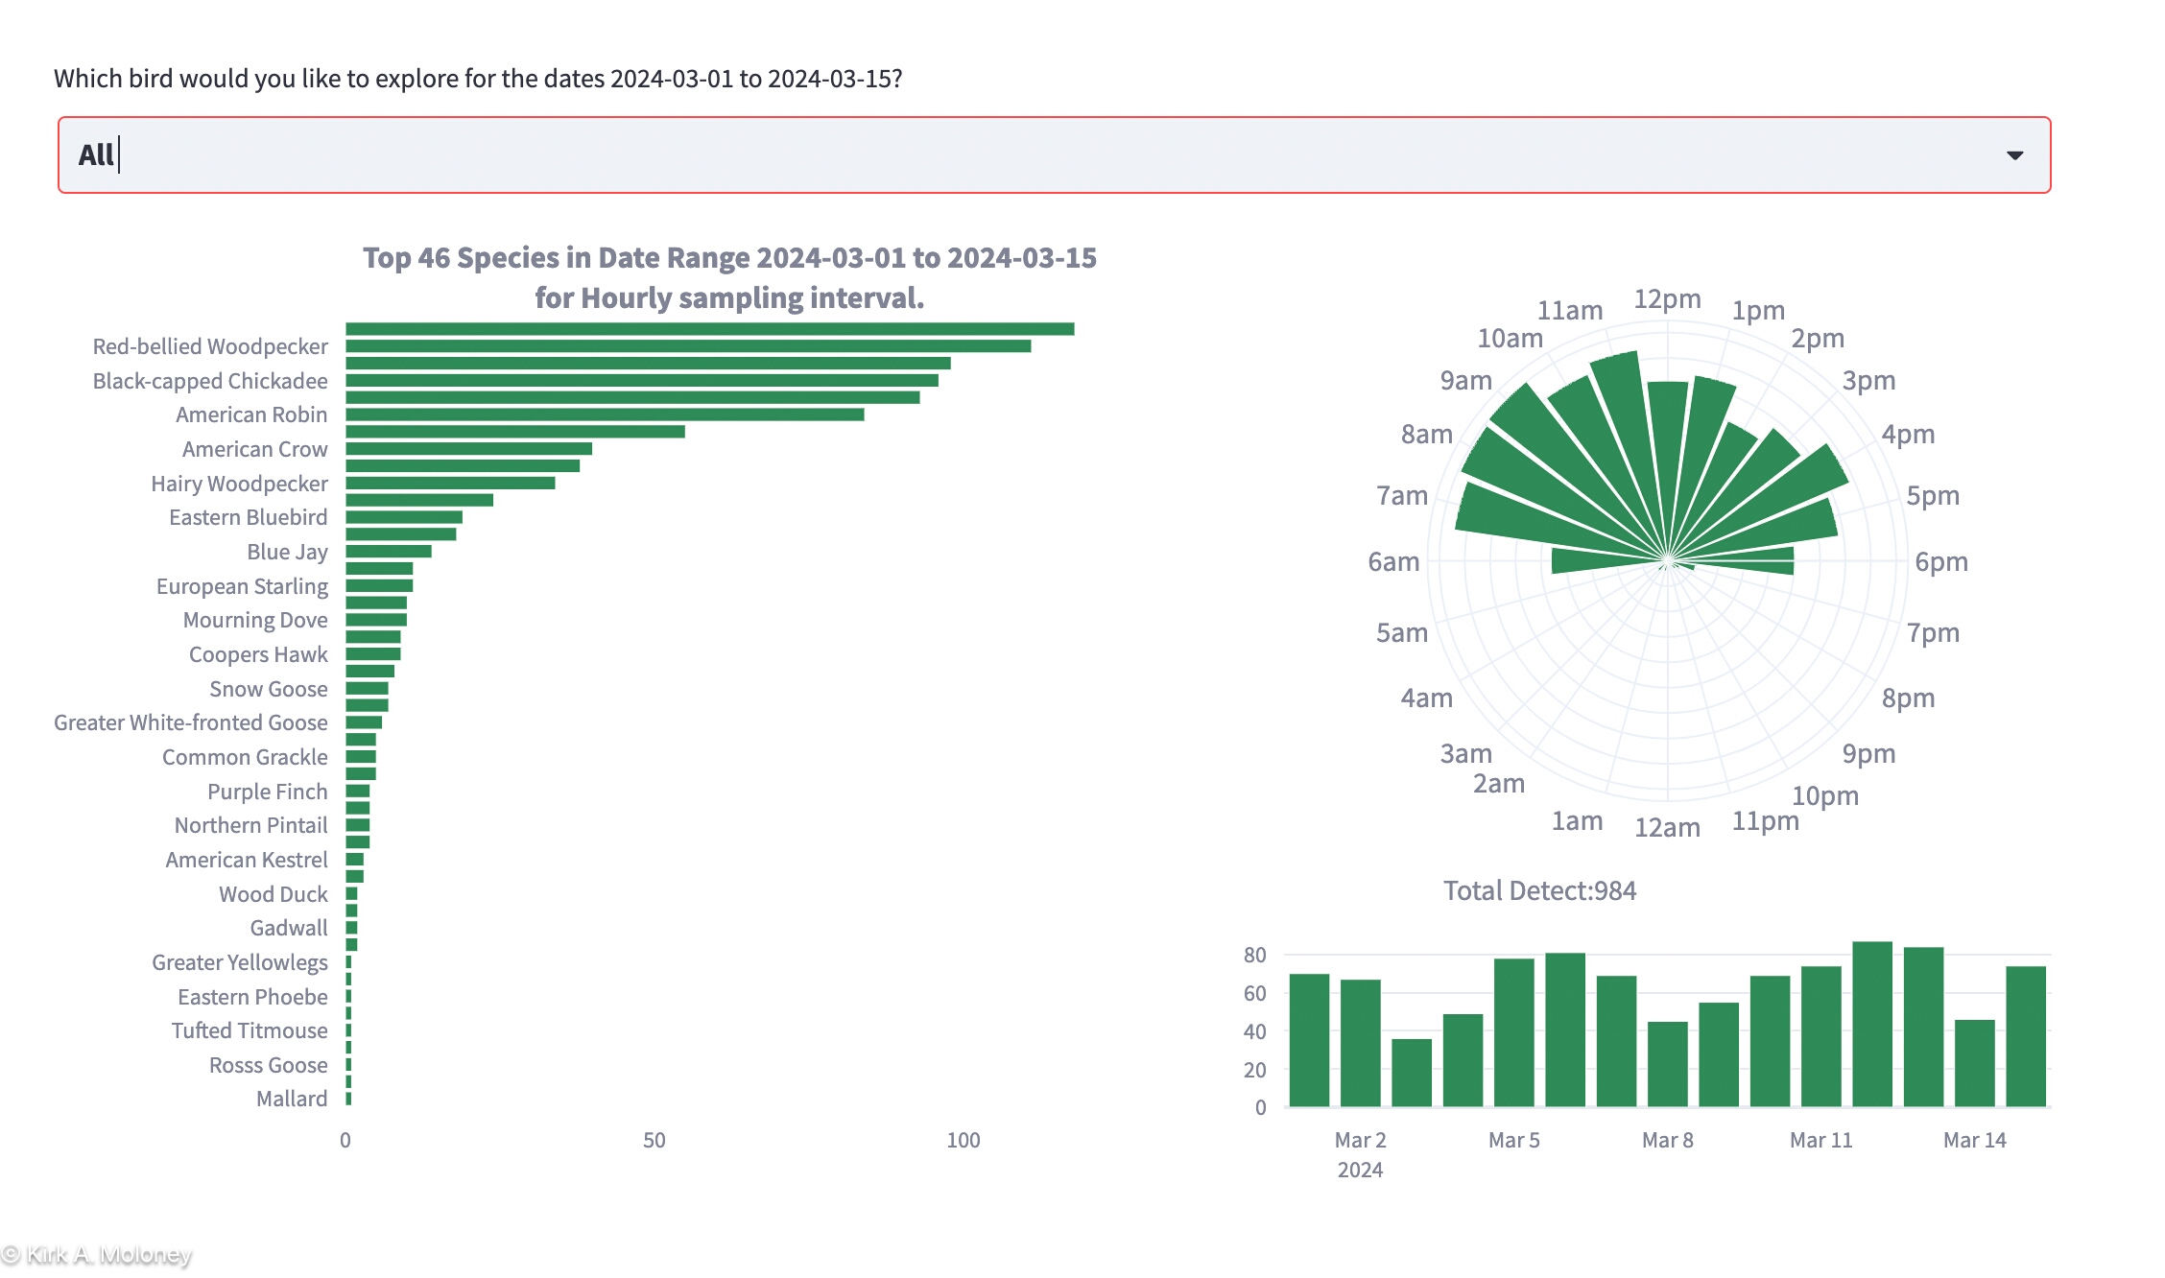Open the bird selection dropdown arrow
This screenshot has height=1278, width=2165.
[x=2014, y=155]
